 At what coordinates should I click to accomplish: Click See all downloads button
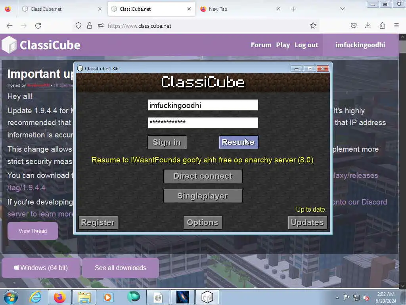coord(121,268)
